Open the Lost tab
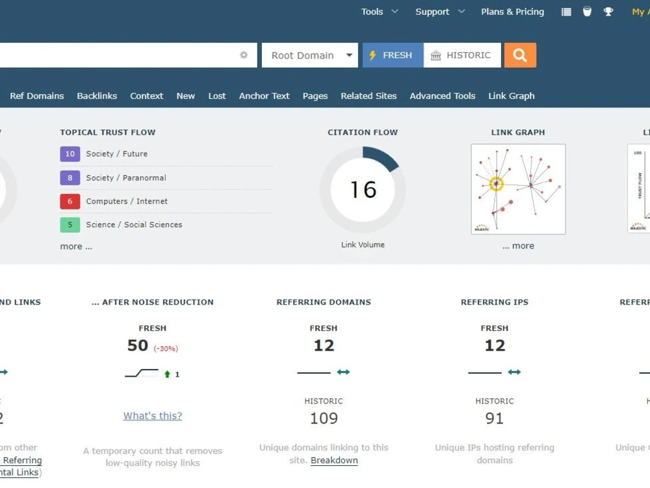The height and width of the screenshot is (488, 650). point(217,96)
